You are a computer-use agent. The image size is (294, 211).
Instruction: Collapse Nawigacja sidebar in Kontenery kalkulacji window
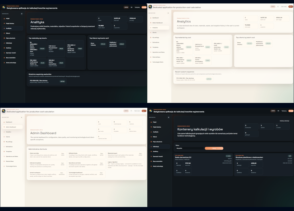(x=169, y=117)
